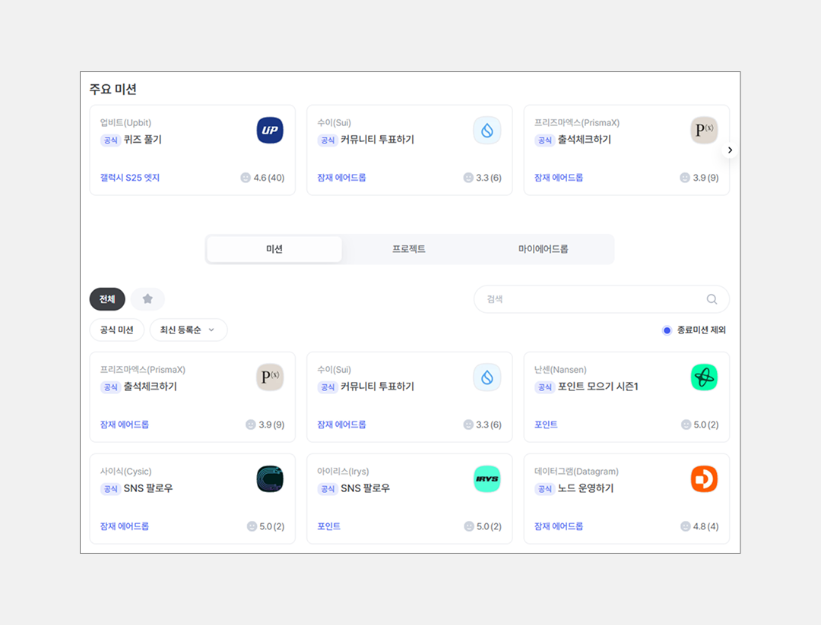
Task: Open the 최신 등록순 sort dropdown
Action: coord(188,330)
